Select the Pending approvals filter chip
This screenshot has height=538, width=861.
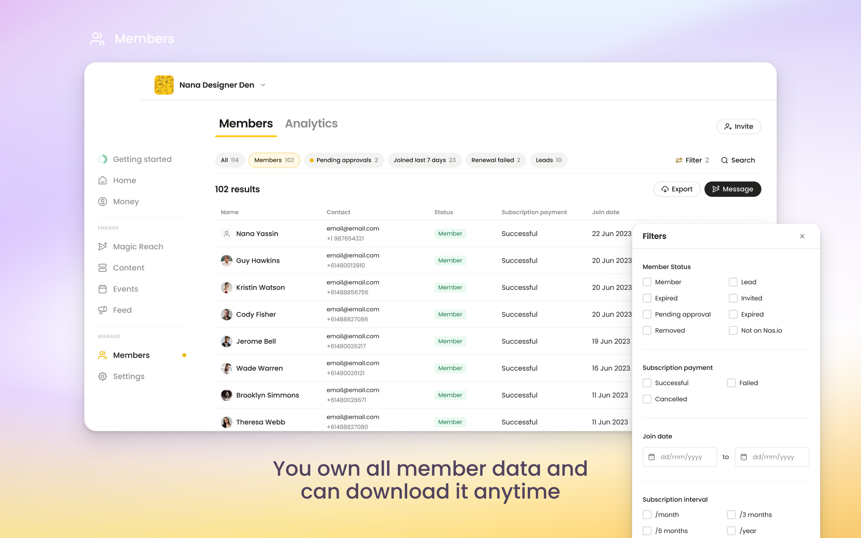tap(344, 160)
